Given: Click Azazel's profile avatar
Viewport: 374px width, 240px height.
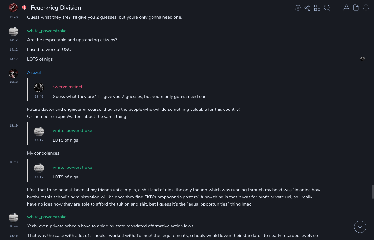Looking at the screenshot, I should [x=14, y=73].
